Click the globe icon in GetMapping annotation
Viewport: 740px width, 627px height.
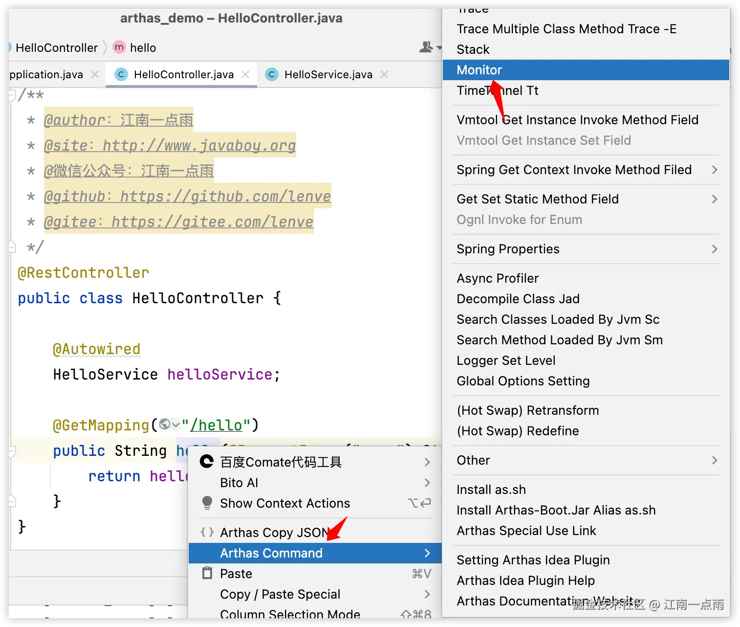click(165, 425)
